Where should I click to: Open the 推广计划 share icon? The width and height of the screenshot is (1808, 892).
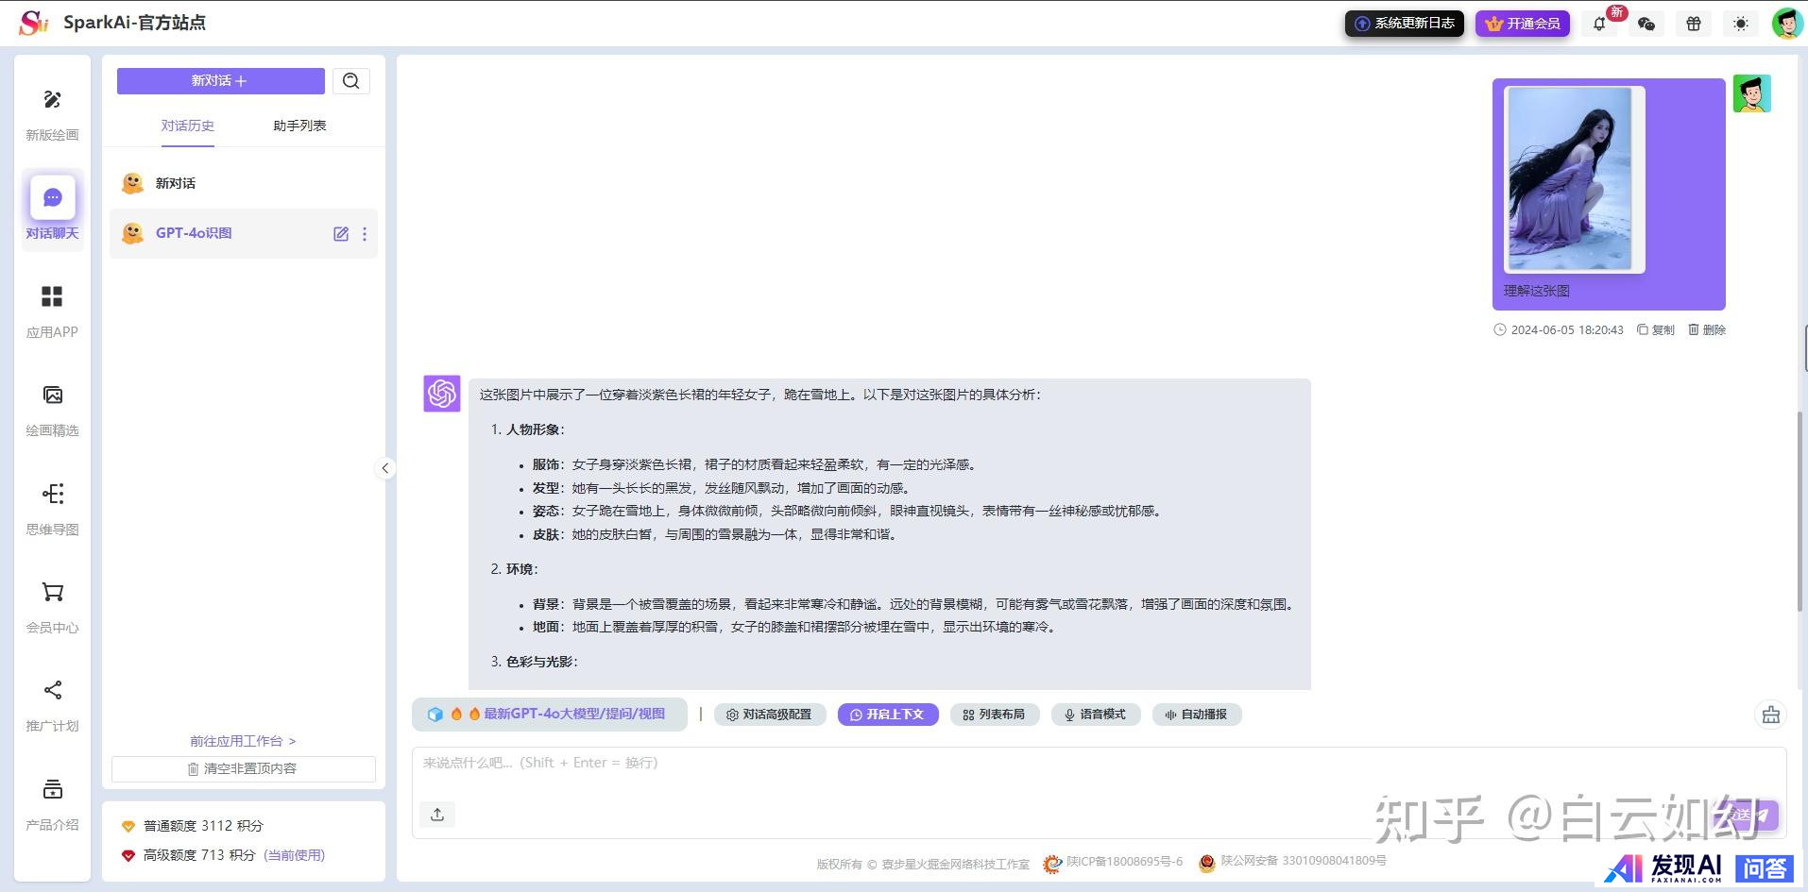52,690
